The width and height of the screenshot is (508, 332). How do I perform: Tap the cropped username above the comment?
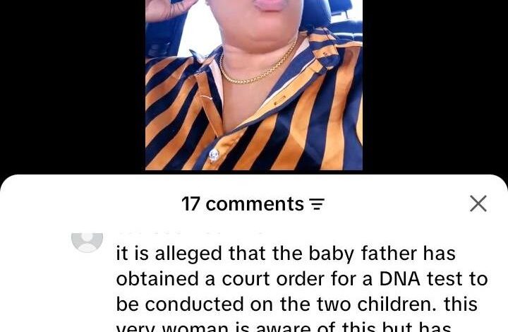click(191, 233)
